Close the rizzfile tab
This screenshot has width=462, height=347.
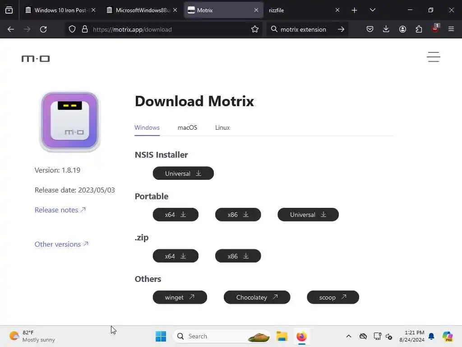point(337,10)
